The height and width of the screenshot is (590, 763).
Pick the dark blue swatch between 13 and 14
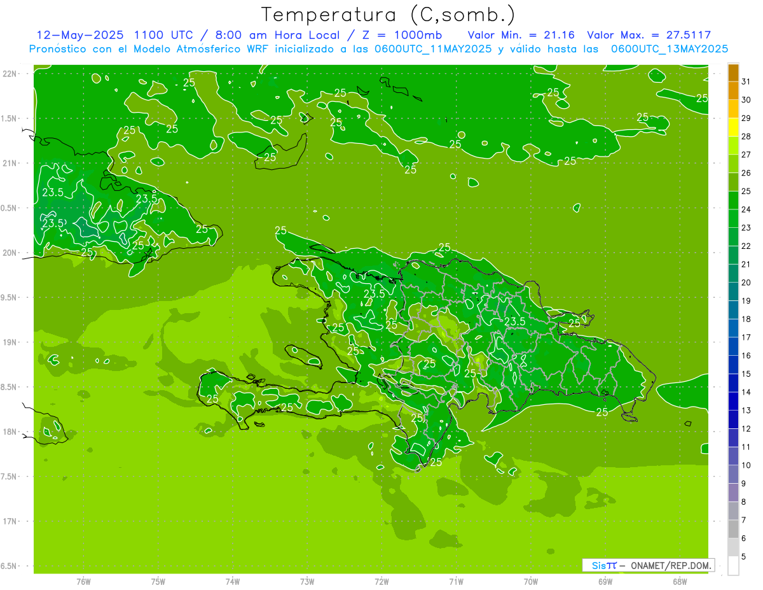(733, 401)
